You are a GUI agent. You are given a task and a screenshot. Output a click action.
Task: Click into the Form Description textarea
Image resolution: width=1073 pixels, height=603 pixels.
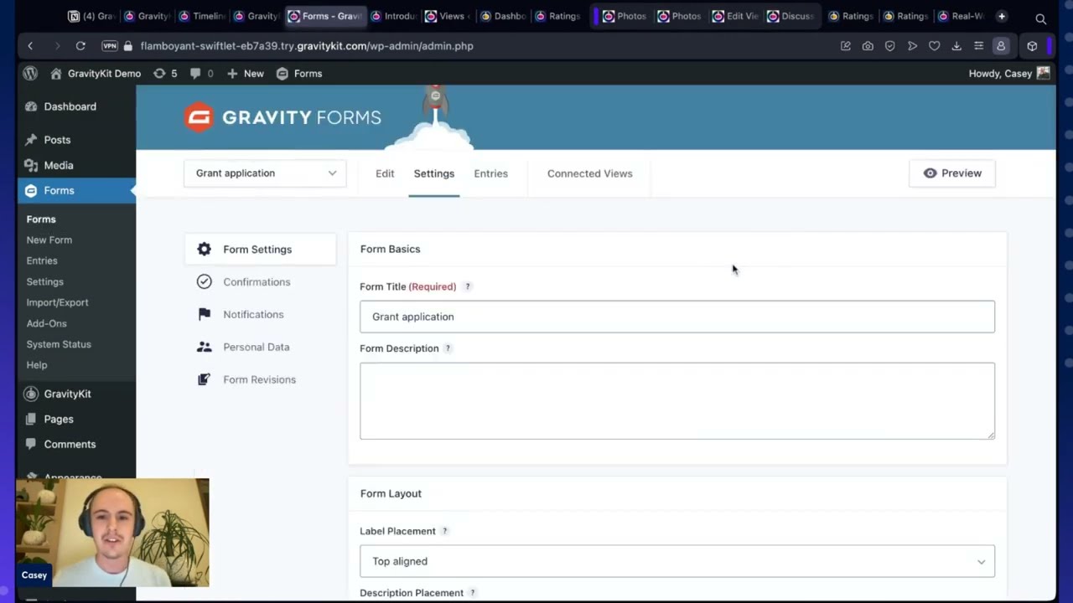click(677, 401)
